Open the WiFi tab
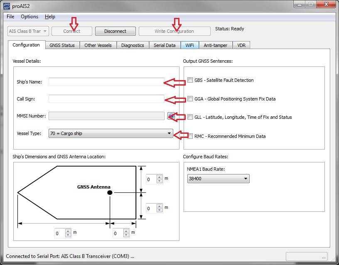The height and width of the screenshot is (265, 339). pos(190,45)
